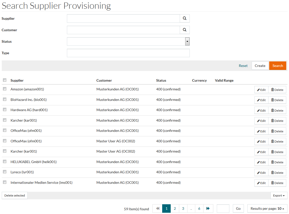Select the Internationaler Medien Service row checkbox
Viewport: 289px width, 214px height.
[x=5, y=182]
